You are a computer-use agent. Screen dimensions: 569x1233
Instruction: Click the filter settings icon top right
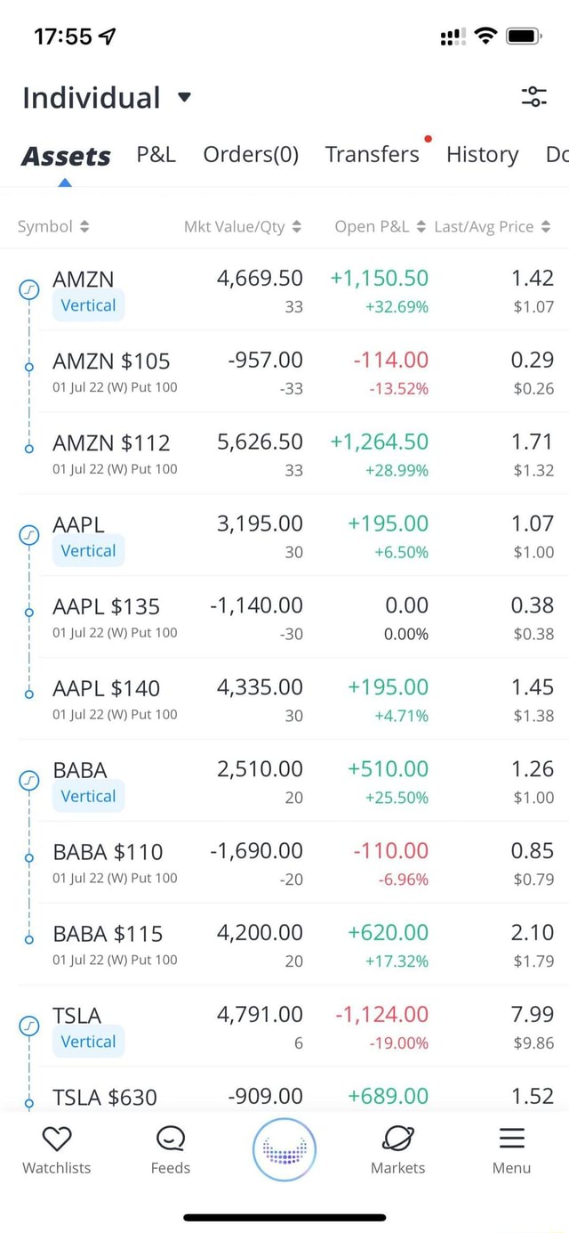pyautogui.click(x=533, y=98)
